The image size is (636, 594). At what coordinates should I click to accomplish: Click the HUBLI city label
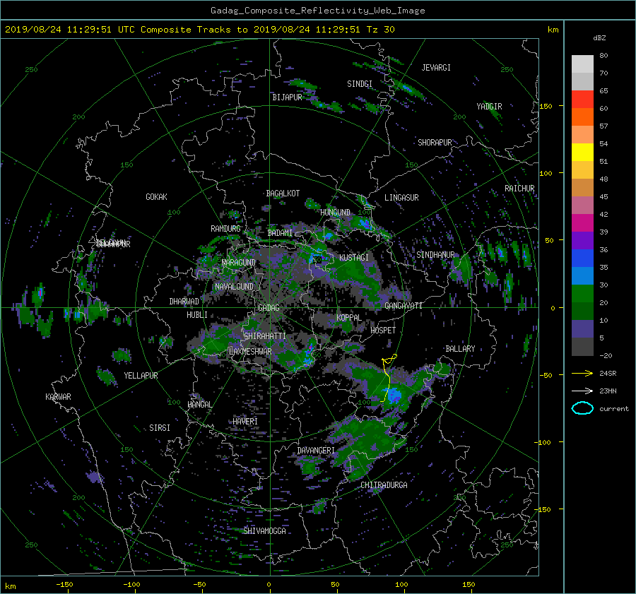[197, 315]
